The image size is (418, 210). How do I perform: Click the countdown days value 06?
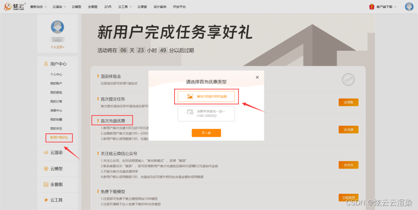(123, 50)
